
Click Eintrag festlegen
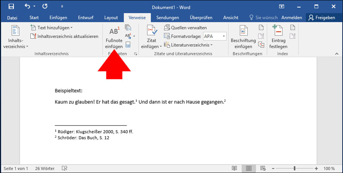(x=278, y=37)
